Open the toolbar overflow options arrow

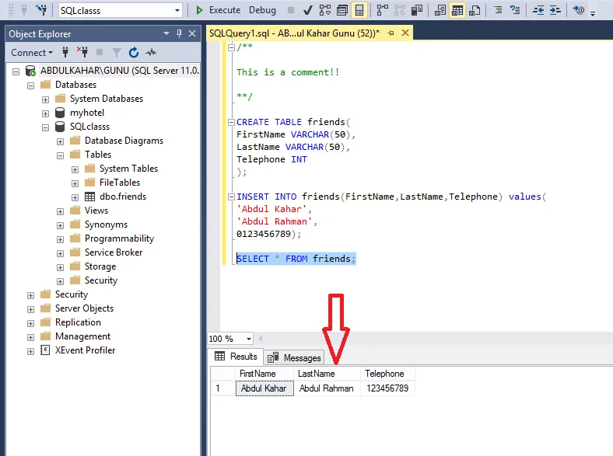[x=593, y=13]
